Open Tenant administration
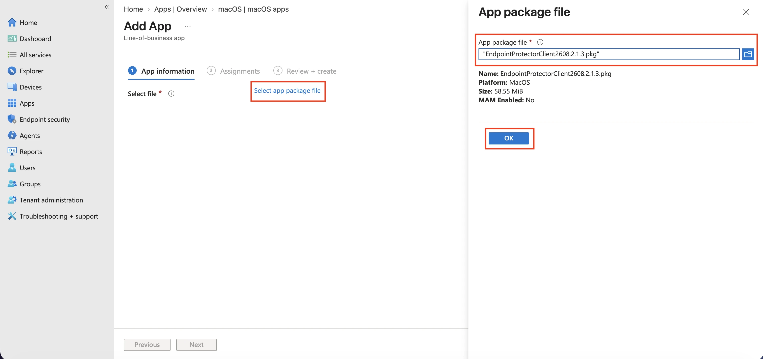The height and width of the screenshot is (359, 763). click(x=45, y=200)
